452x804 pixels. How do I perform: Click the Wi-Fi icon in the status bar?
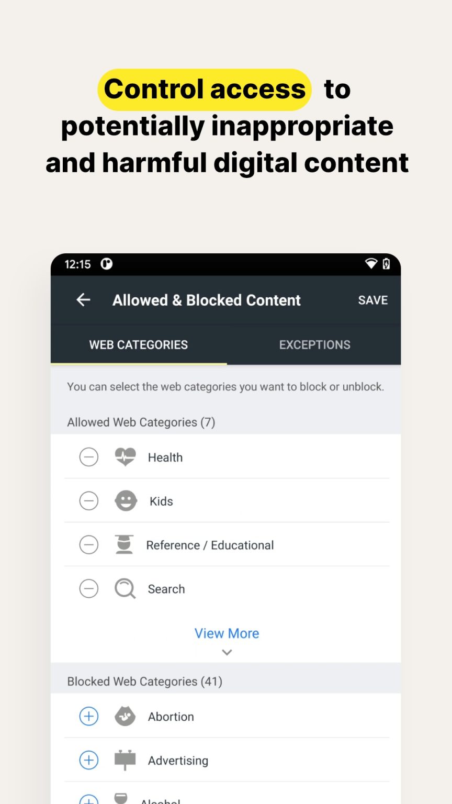coord(371,264)
